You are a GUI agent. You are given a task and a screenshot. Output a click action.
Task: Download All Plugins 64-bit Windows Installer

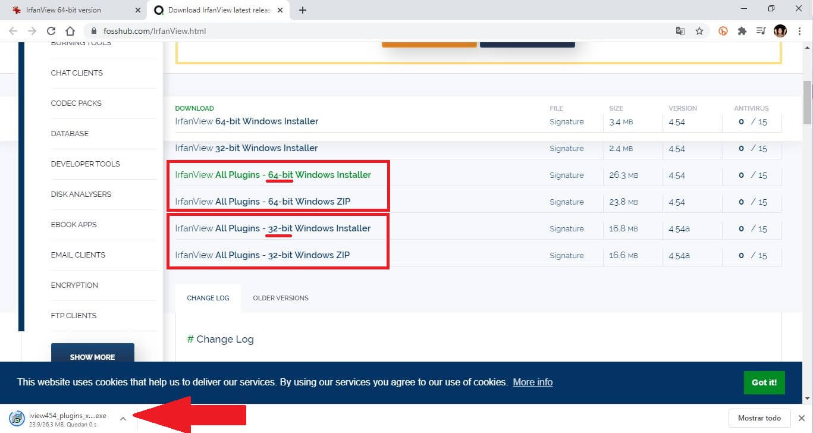click(x=273, y=175)
